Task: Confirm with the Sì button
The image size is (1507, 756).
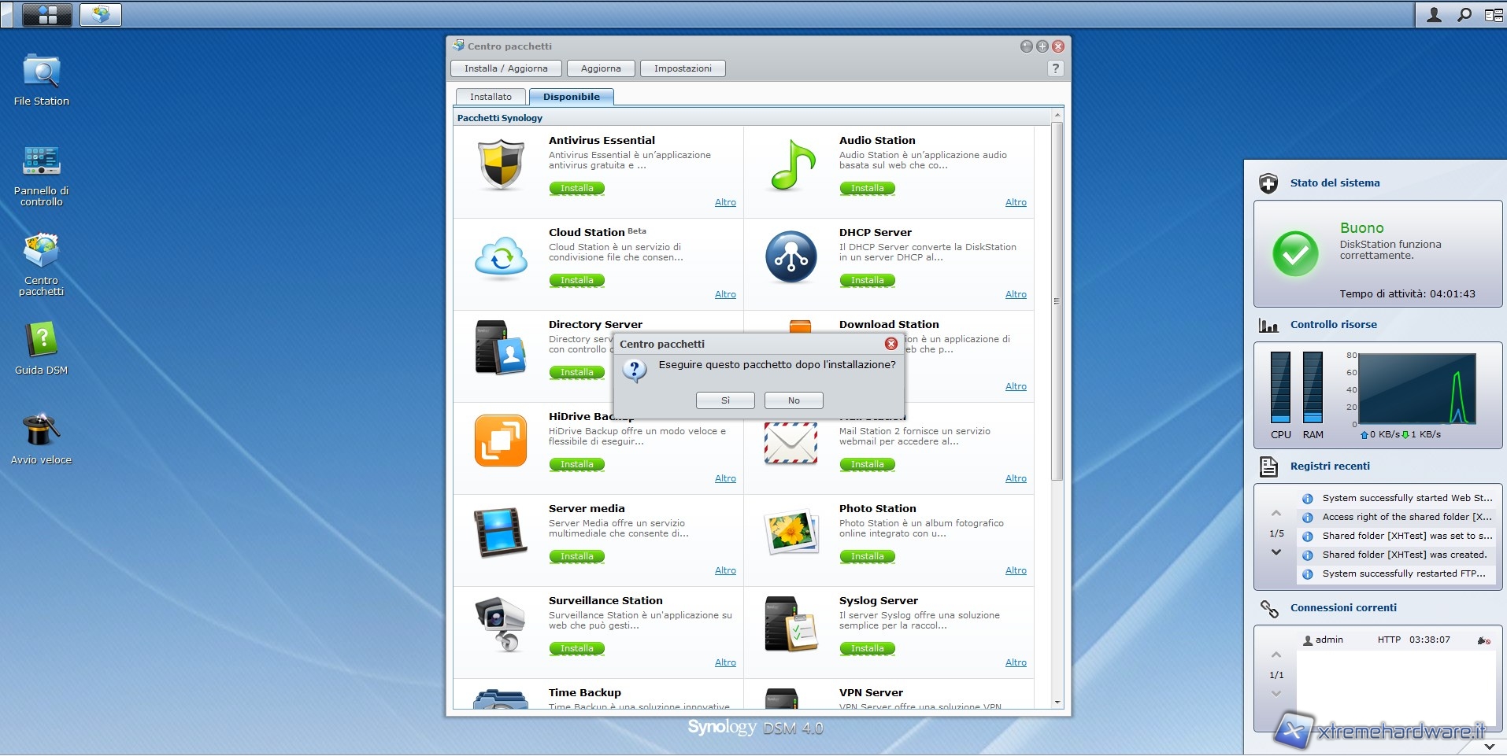Action: pyautogui.click(x=725, y=400)
